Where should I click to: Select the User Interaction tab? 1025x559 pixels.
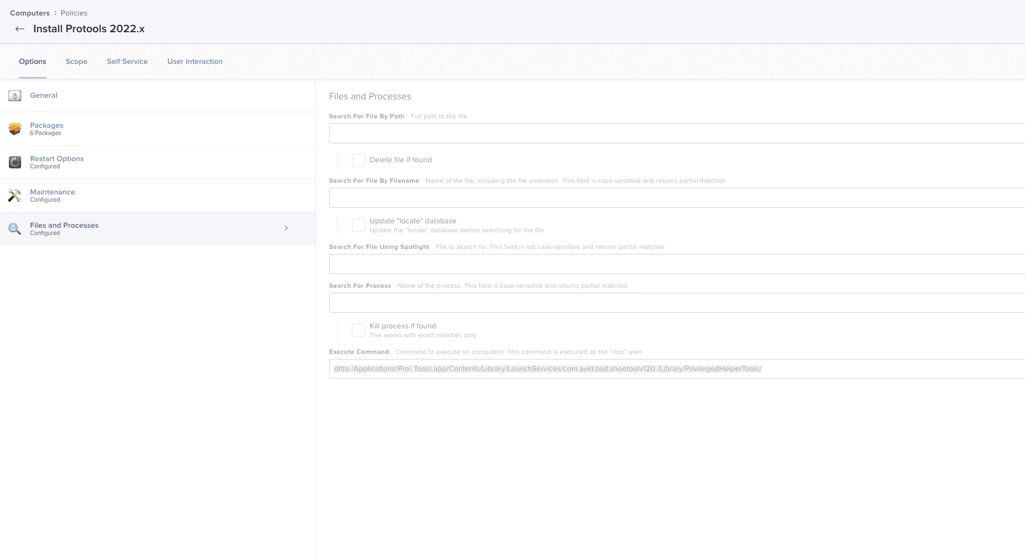pyautogui.click(x=195, y=62)
